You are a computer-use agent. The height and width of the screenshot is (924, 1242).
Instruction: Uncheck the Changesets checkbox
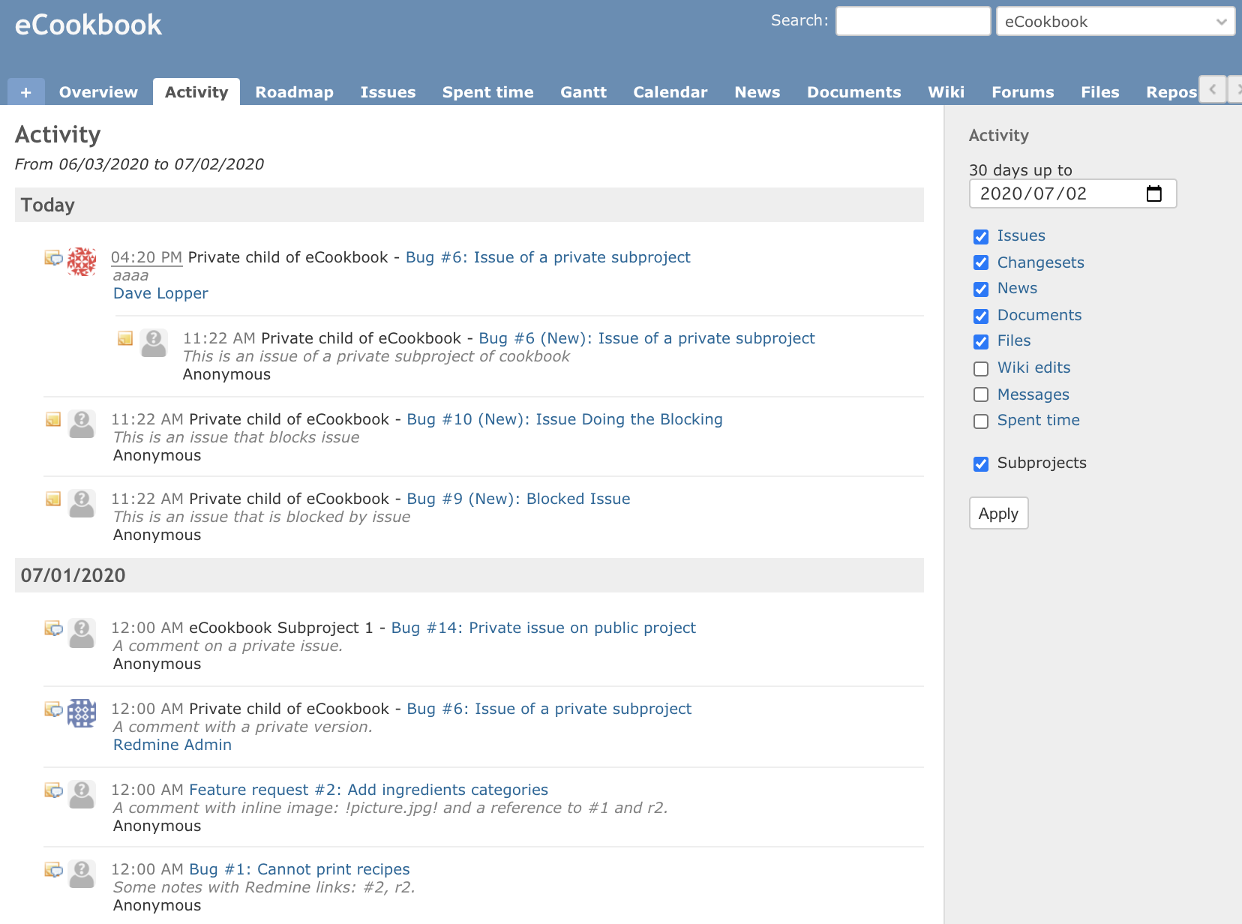point(981,262)
